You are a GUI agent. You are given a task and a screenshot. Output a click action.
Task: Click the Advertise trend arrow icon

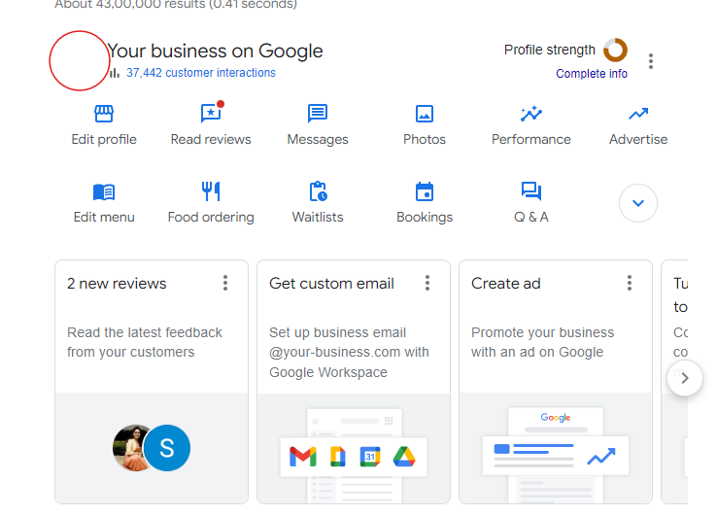tap(638, 114)
